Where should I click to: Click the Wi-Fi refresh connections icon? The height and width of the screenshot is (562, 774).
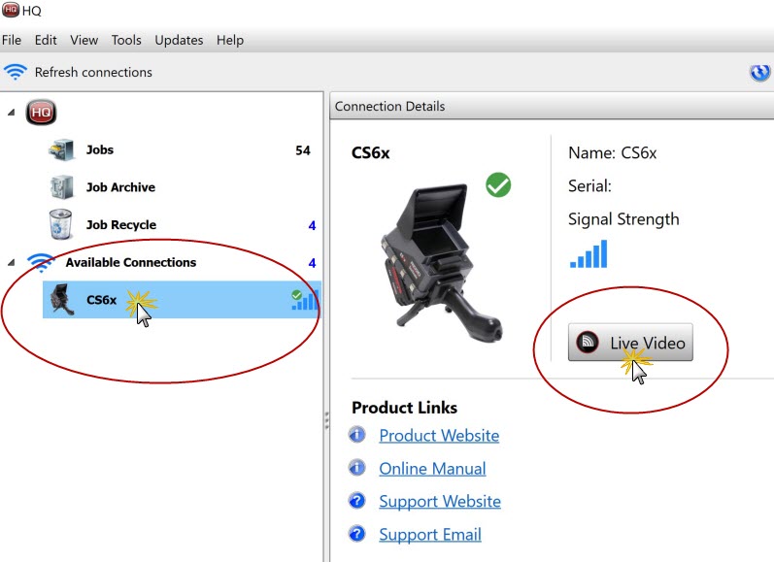[x=16, y=72]
